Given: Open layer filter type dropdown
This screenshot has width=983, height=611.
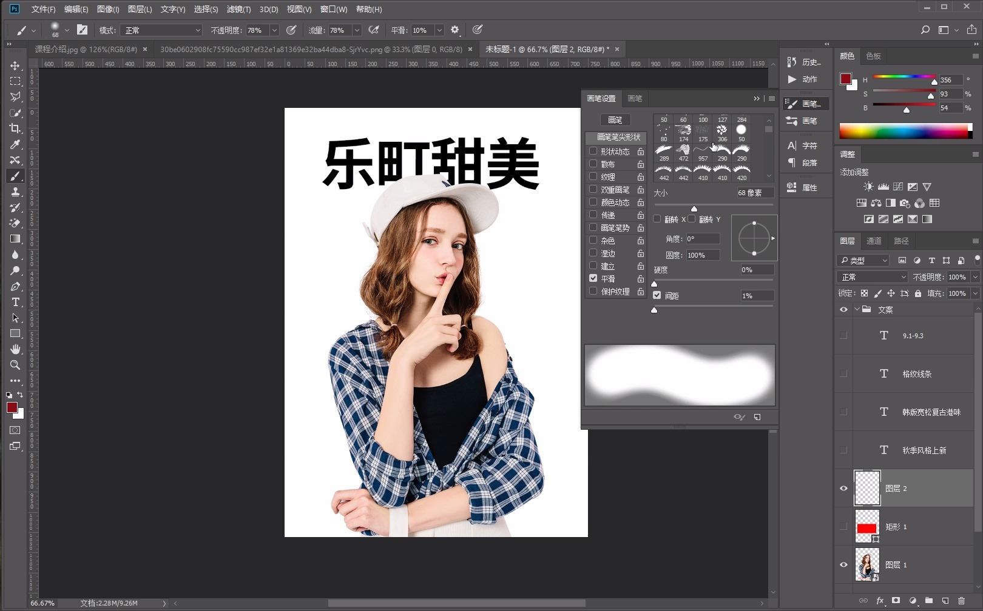Looking at the screenshot, I should pyautogui.click(x=863, y=261).
